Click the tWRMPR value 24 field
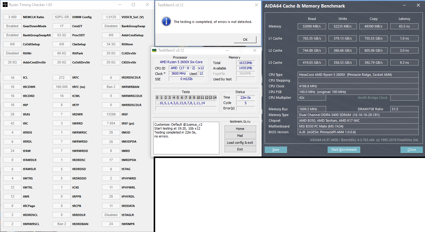This screenshot has width=425, height=232. (111, 224)
